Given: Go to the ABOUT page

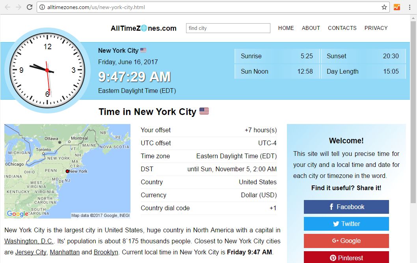Looking at the screenshot, I should (x=311, y=28).
